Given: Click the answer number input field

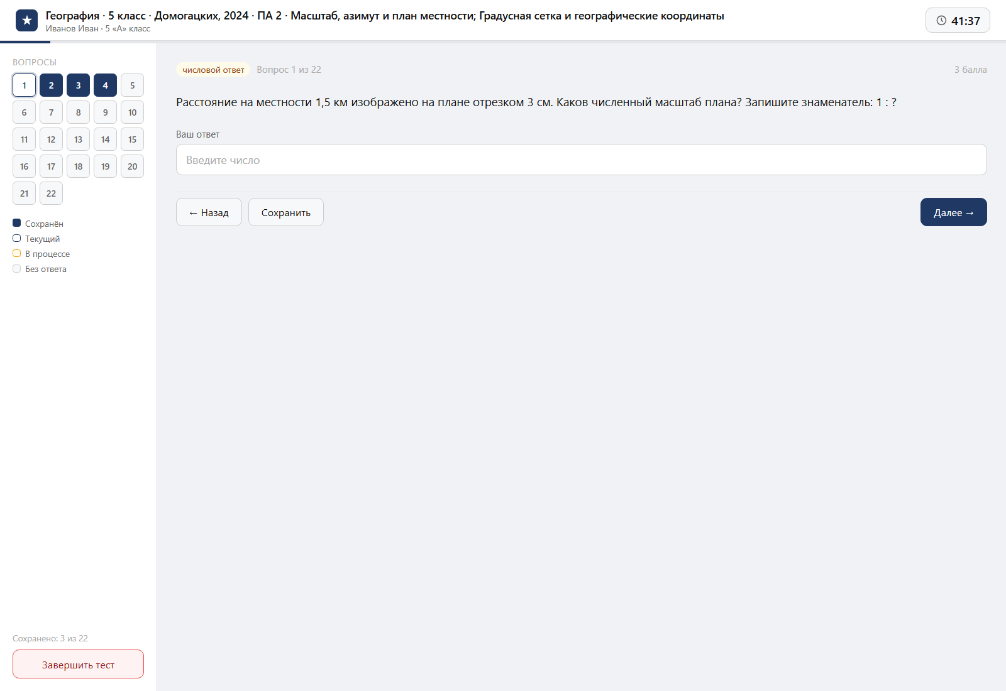Looking at the screenshot, I should point(581,160).
